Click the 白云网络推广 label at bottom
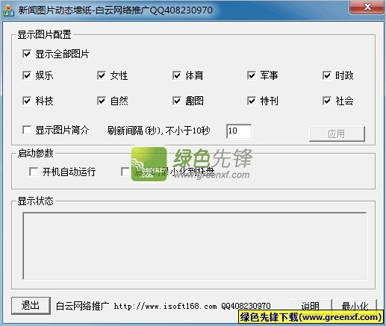The image size is (386, 326). tap(82, 306)
